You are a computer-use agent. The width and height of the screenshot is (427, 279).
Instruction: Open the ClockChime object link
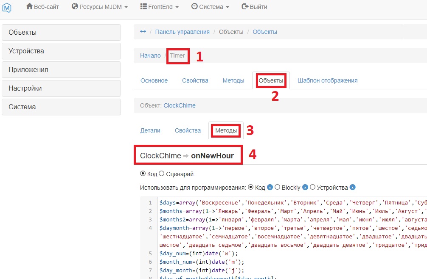coord(180,105)
